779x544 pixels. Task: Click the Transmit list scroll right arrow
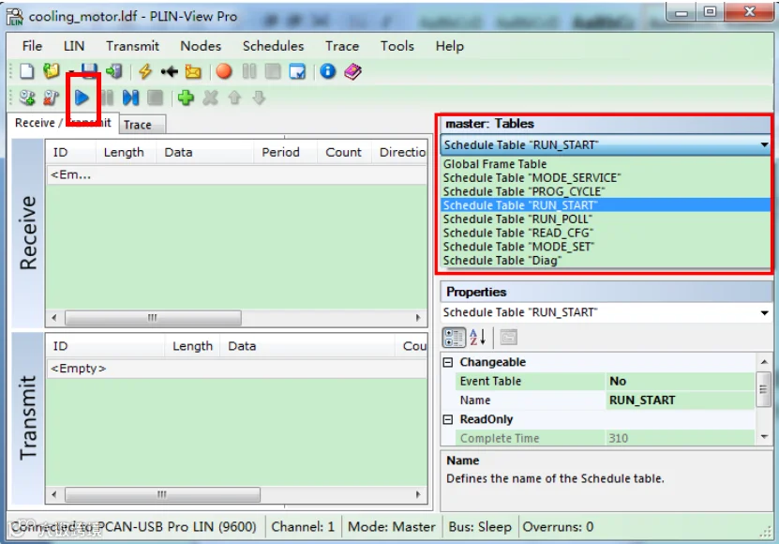[418, 494]
